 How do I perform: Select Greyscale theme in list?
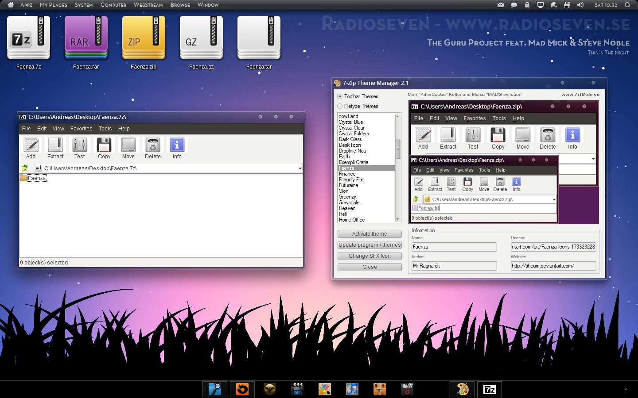pos(349,203)
